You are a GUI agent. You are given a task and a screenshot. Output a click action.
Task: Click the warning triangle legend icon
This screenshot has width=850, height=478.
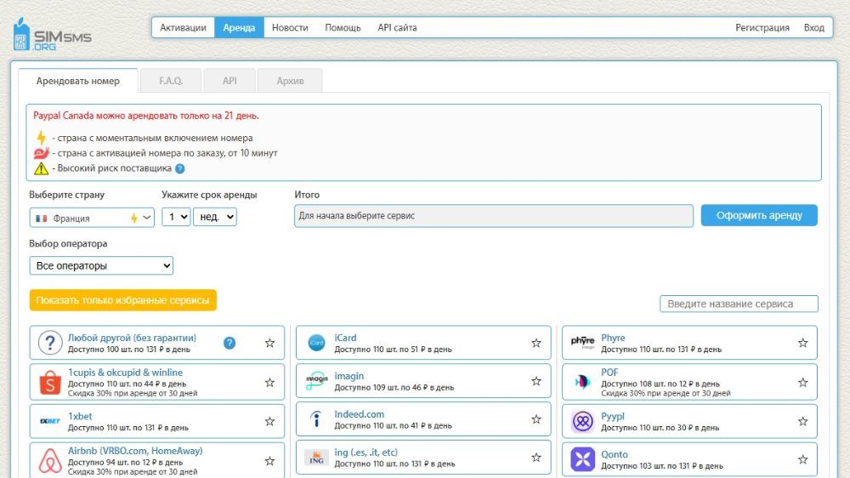point(41,168)
